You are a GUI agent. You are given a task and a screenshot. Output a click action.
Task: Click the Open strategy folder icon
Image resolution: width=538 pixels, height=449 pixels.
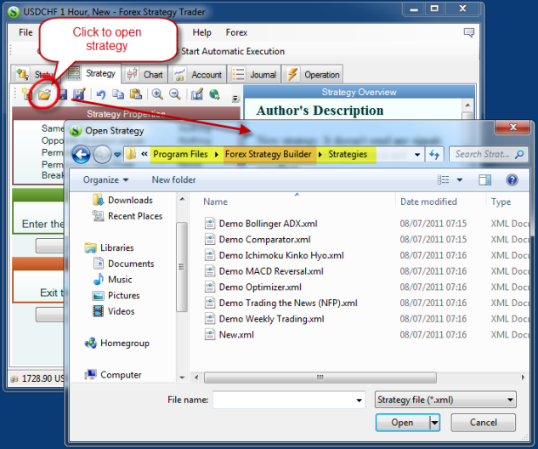tap(44, 94)
